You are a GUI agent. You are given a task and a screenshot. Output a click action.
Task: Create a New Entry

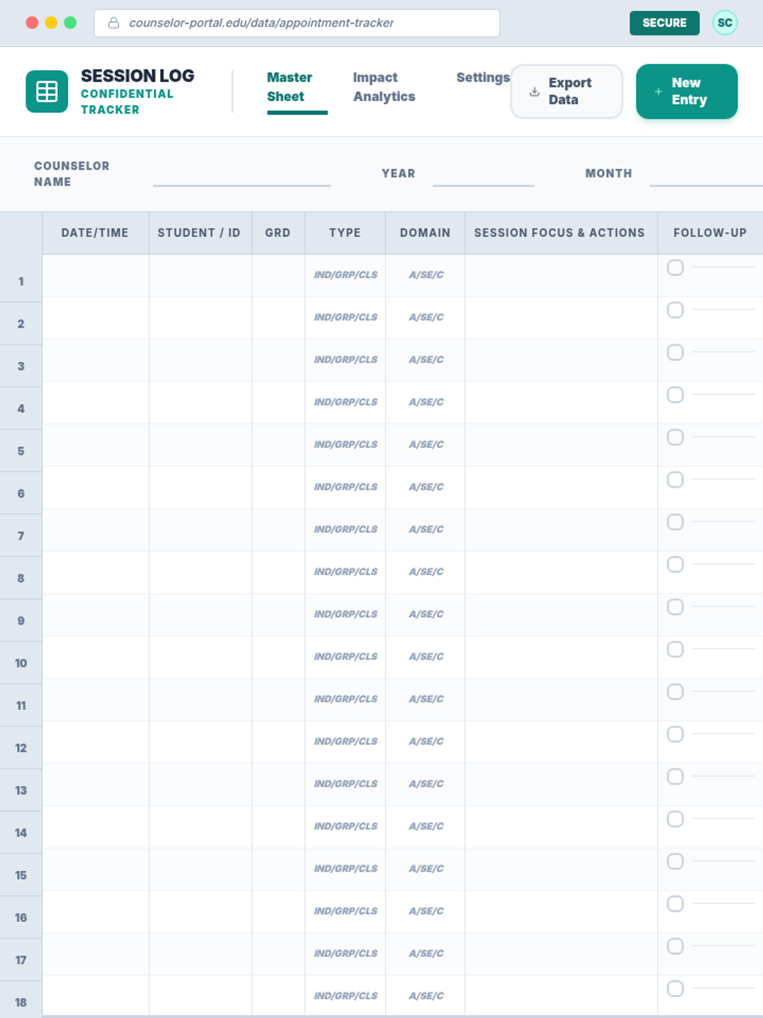click(x=687, y=92)
